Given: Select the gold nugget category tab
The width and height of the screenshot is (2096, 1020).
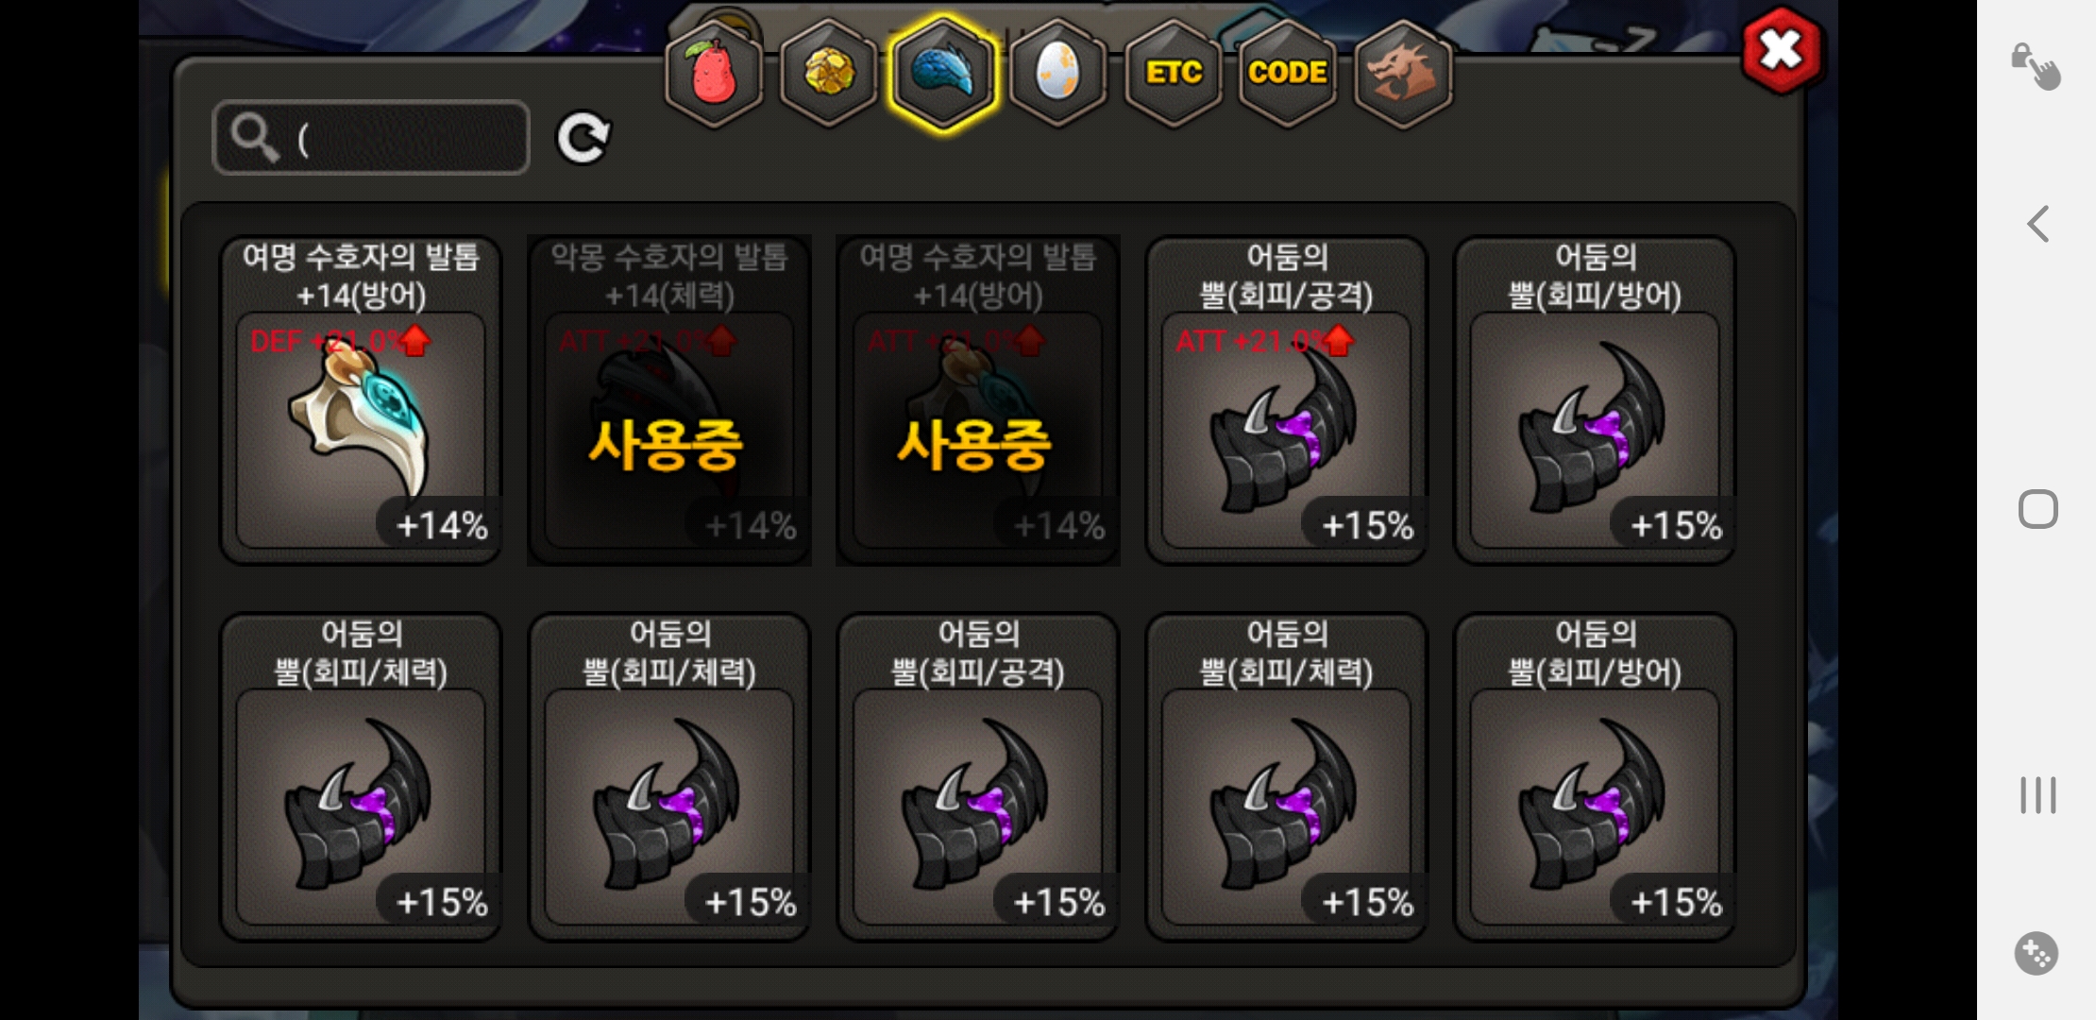Looking at the screenshot, I should click(x=829, y=74).
